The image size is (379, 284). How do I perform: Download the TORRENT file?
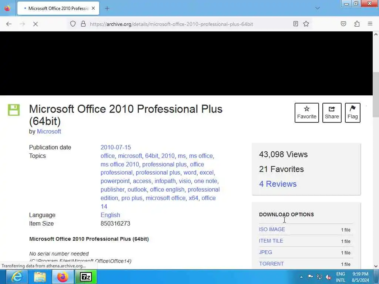271,264
